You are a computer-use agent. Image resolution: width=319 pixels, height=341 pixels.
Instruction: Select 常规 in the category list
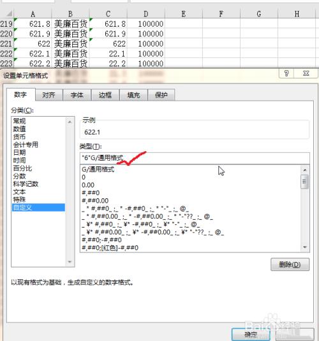coord(39,121)
